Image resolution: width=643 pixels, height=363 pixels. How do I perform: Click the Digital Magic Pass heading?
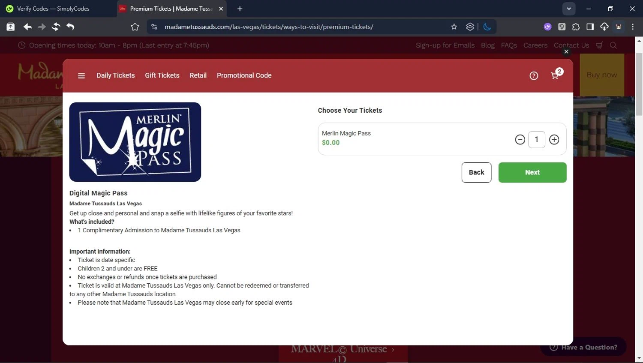[98, 193]
